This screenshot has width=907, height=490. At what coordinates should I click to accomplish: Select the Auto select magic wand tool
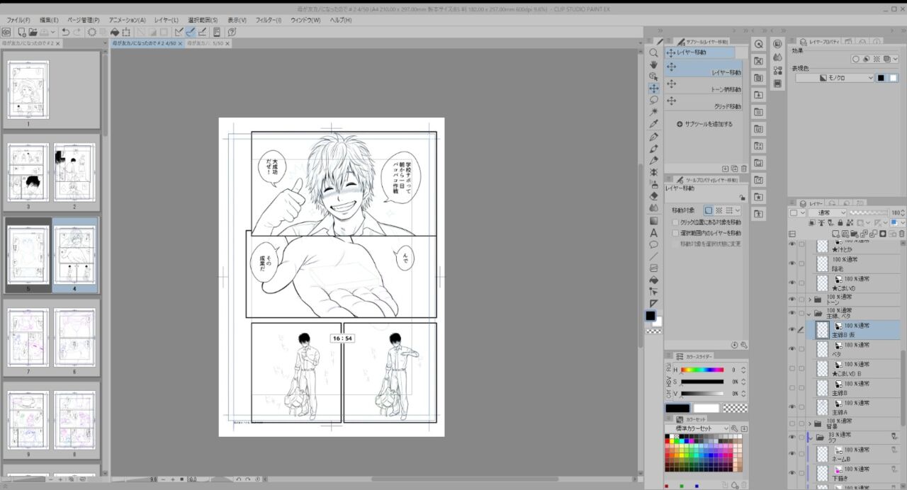(x=653, y=112)
